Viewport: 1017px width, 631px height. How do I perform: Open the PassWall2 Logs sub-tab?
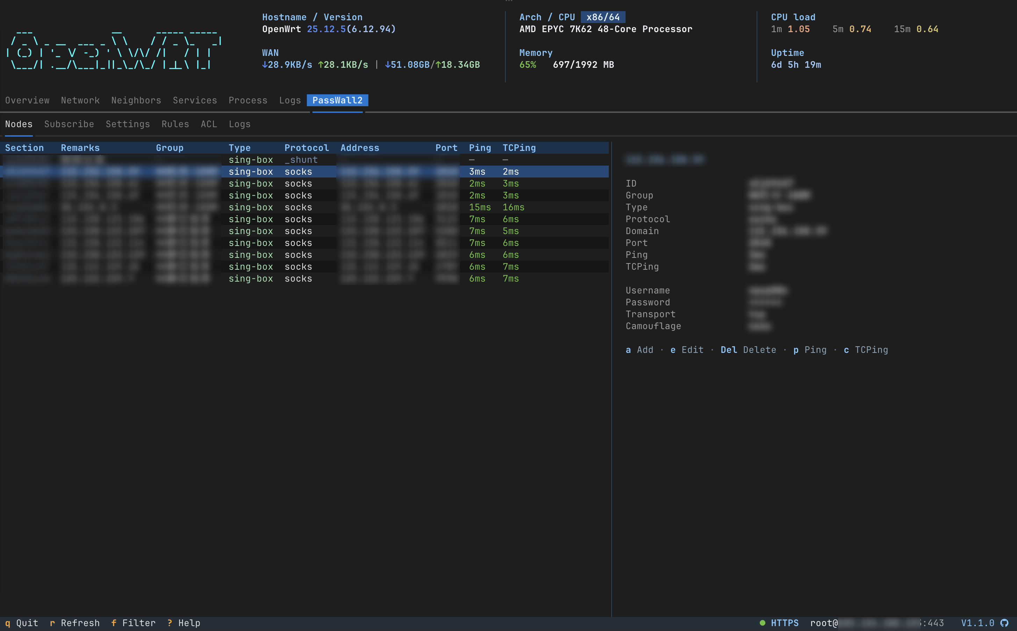coord(239,124)
